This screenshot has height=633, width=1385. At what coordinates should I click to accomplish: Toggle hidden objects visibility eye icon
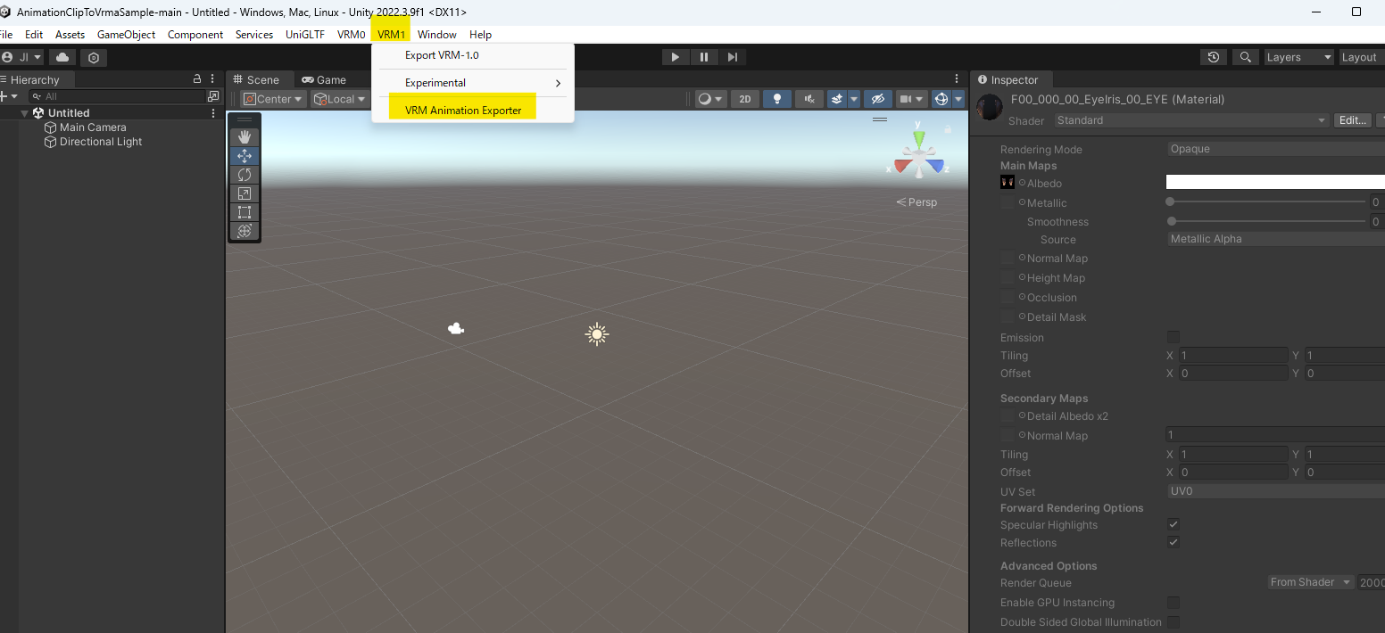click(x=878, y=99)
